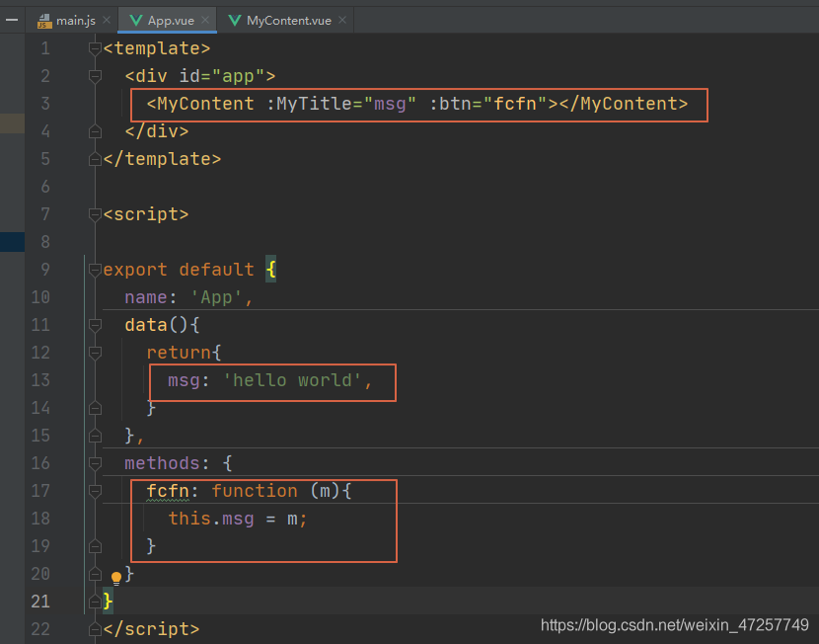
Task: Click the Vue icon on MyContent.vue tab
Action: [x=235, y=21]
